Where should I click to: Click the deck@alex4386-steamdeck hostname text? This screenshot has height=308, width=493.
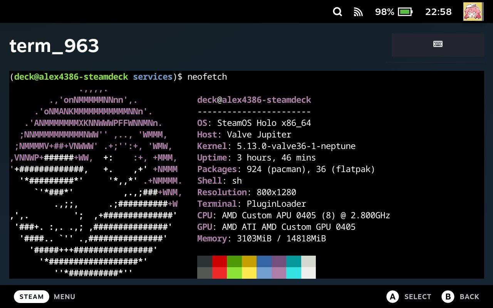[x=254, y=99]
